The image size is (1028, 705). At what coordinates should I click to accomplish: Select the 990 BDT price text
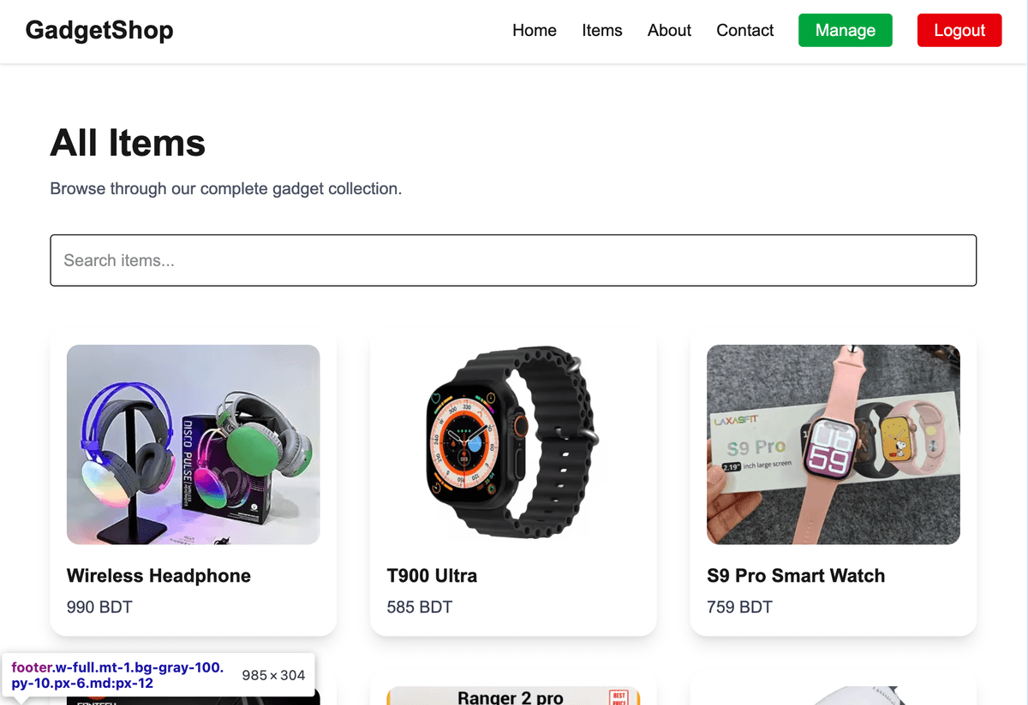click(x=99, y=607)
